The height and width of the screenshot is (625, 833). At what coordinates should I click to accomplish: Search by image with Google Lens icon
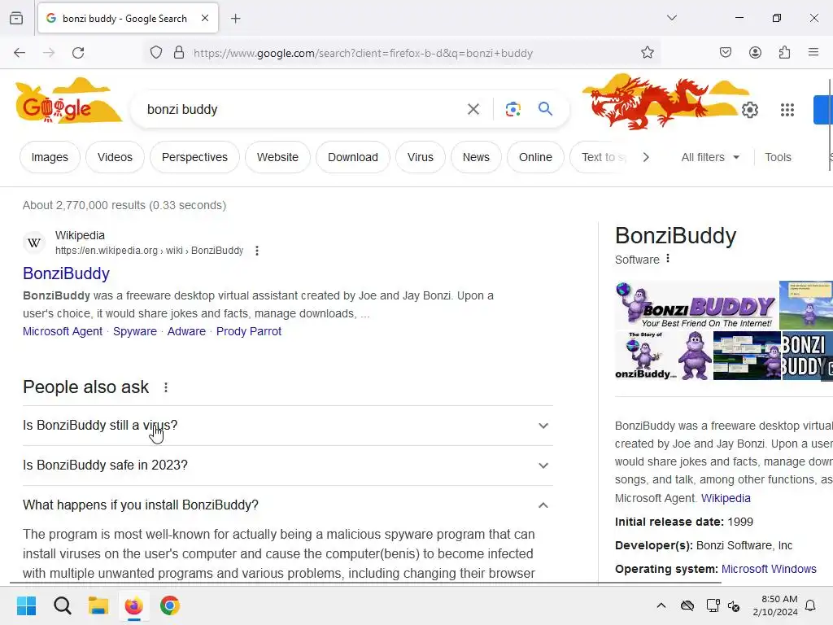[513, 110]
